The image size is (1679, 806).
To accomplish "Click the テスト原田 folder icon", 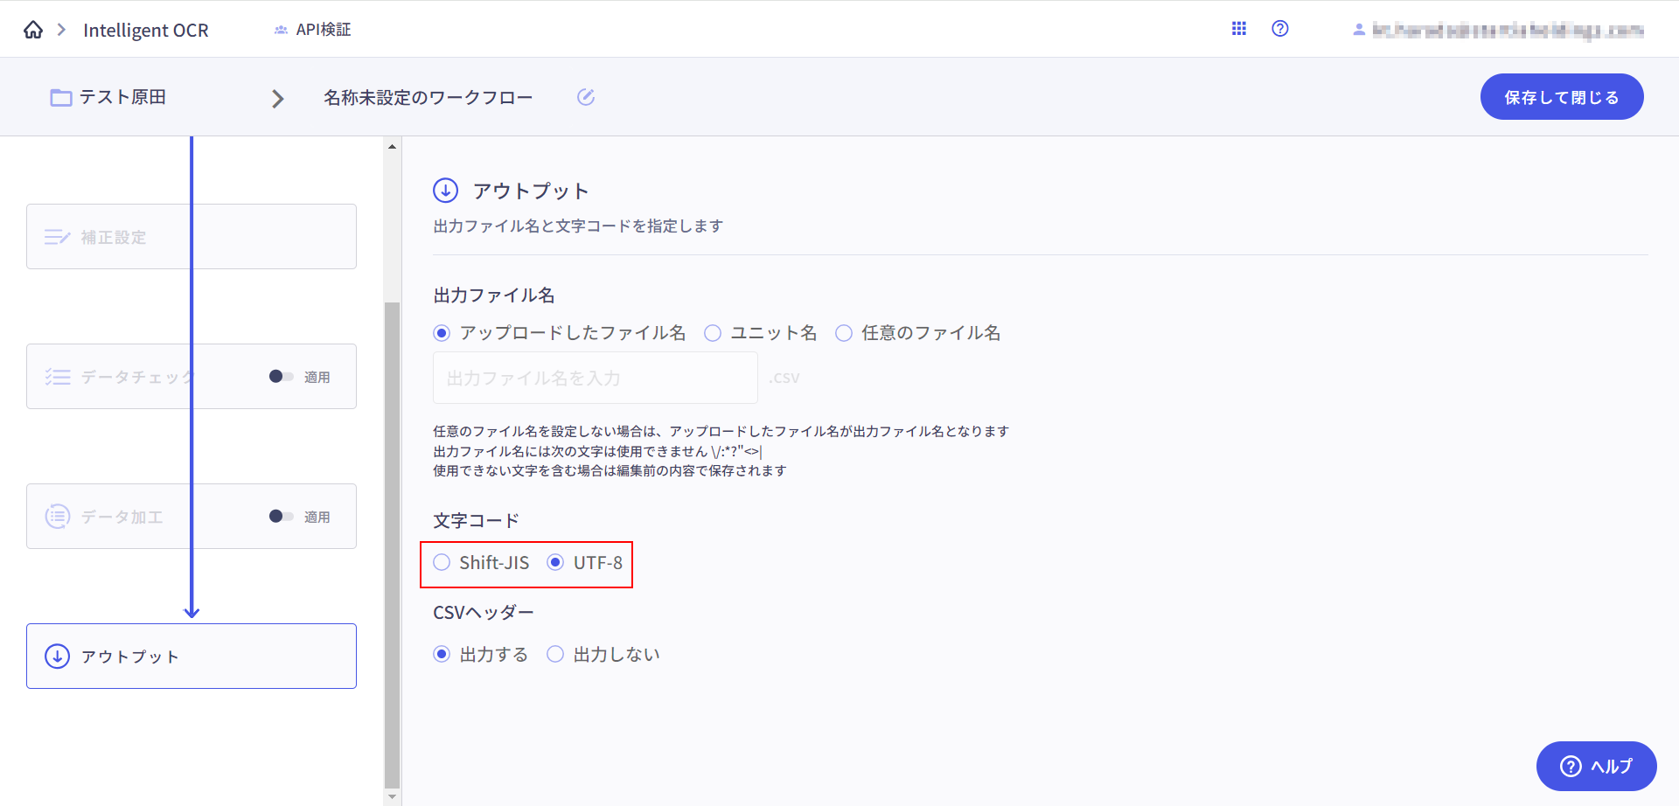I will coord(61,97).
